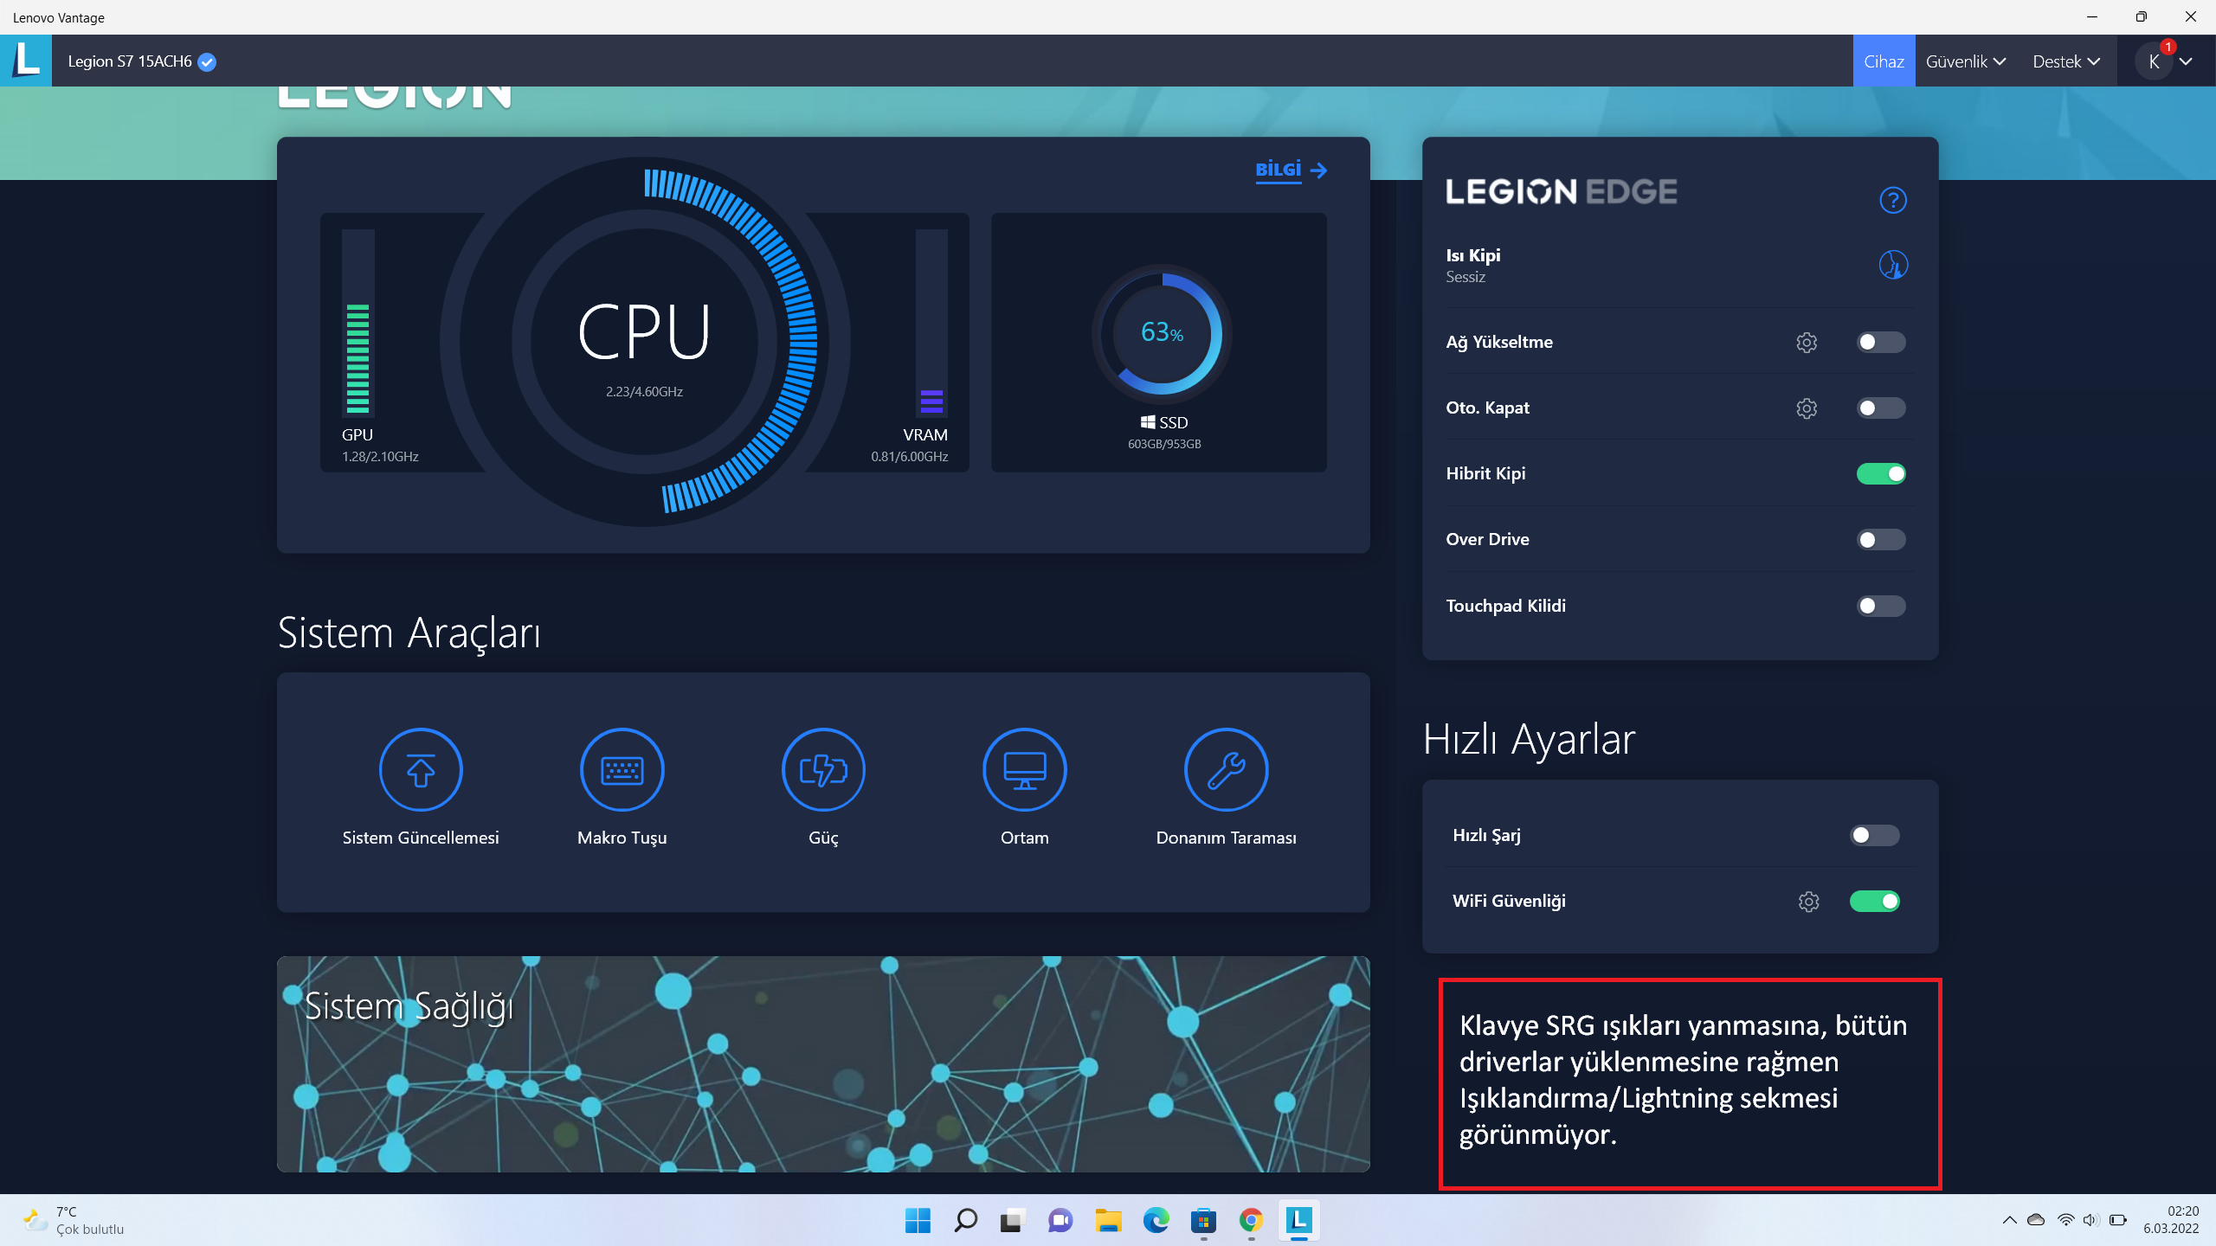The height and width of the screenshot is (1246, 2216).
Task: Click the Sistem Sağlığı banner
Action: coord(823,1064)
